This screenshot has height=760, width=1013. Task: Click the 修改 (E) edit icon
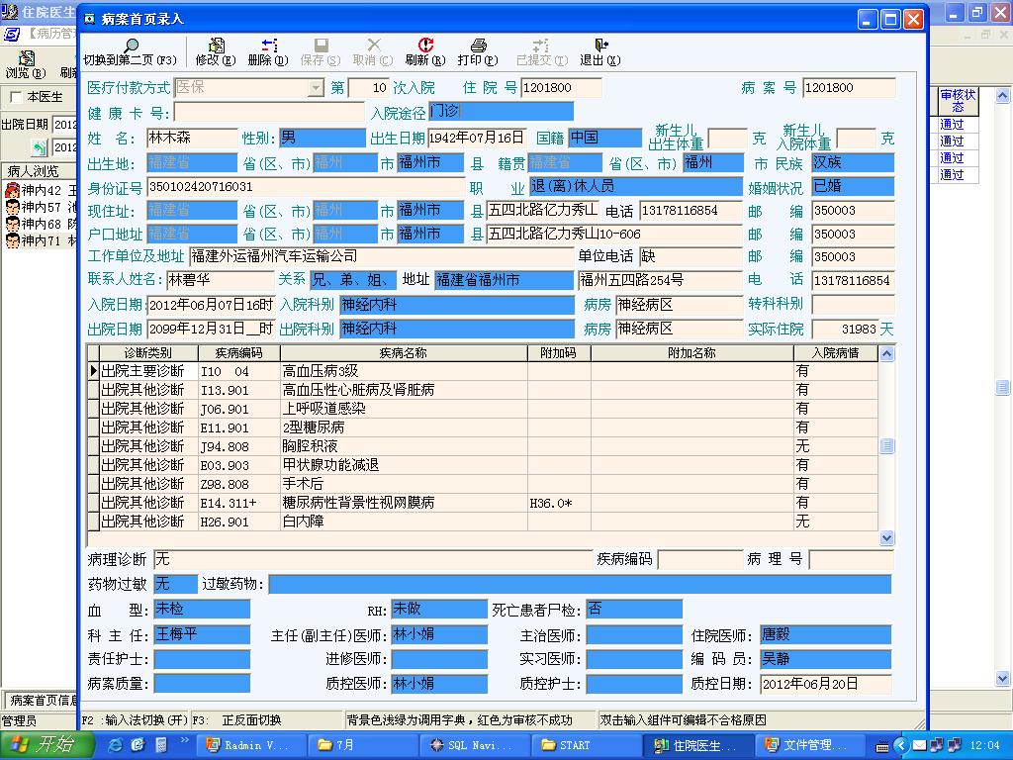tap(216, 46)
